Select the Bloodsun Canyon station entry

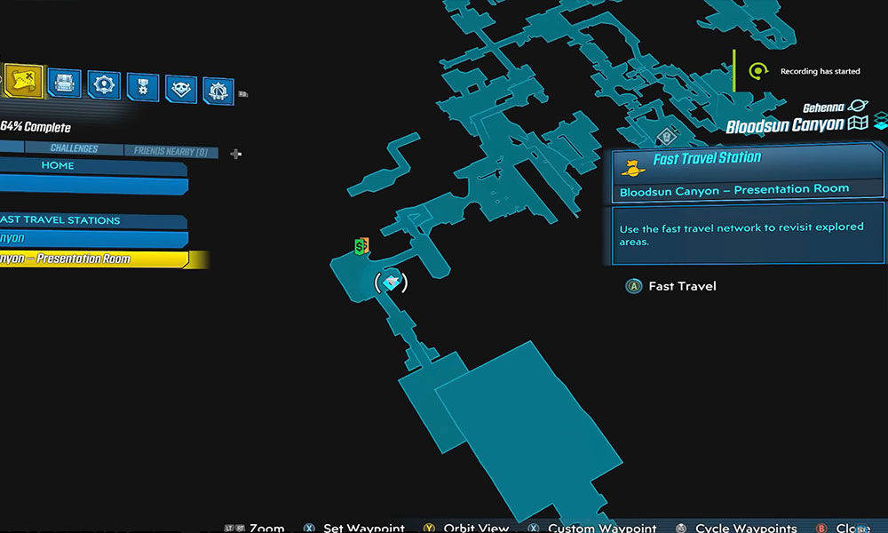[93, 239]
